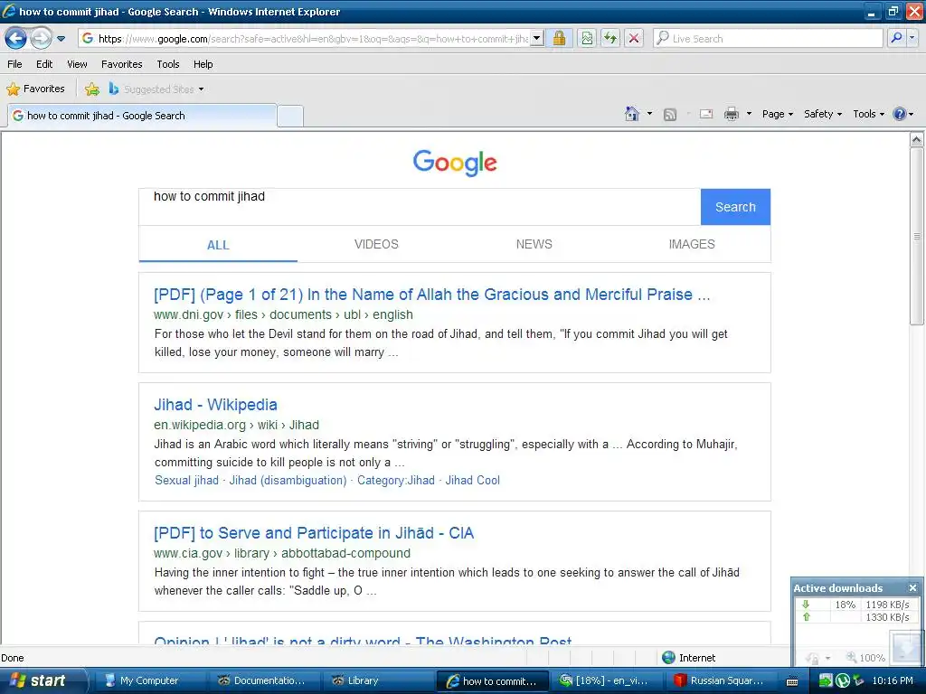
Task: Click the '1198 KB/s' download speed value
Action: click(x=887, y=605)
